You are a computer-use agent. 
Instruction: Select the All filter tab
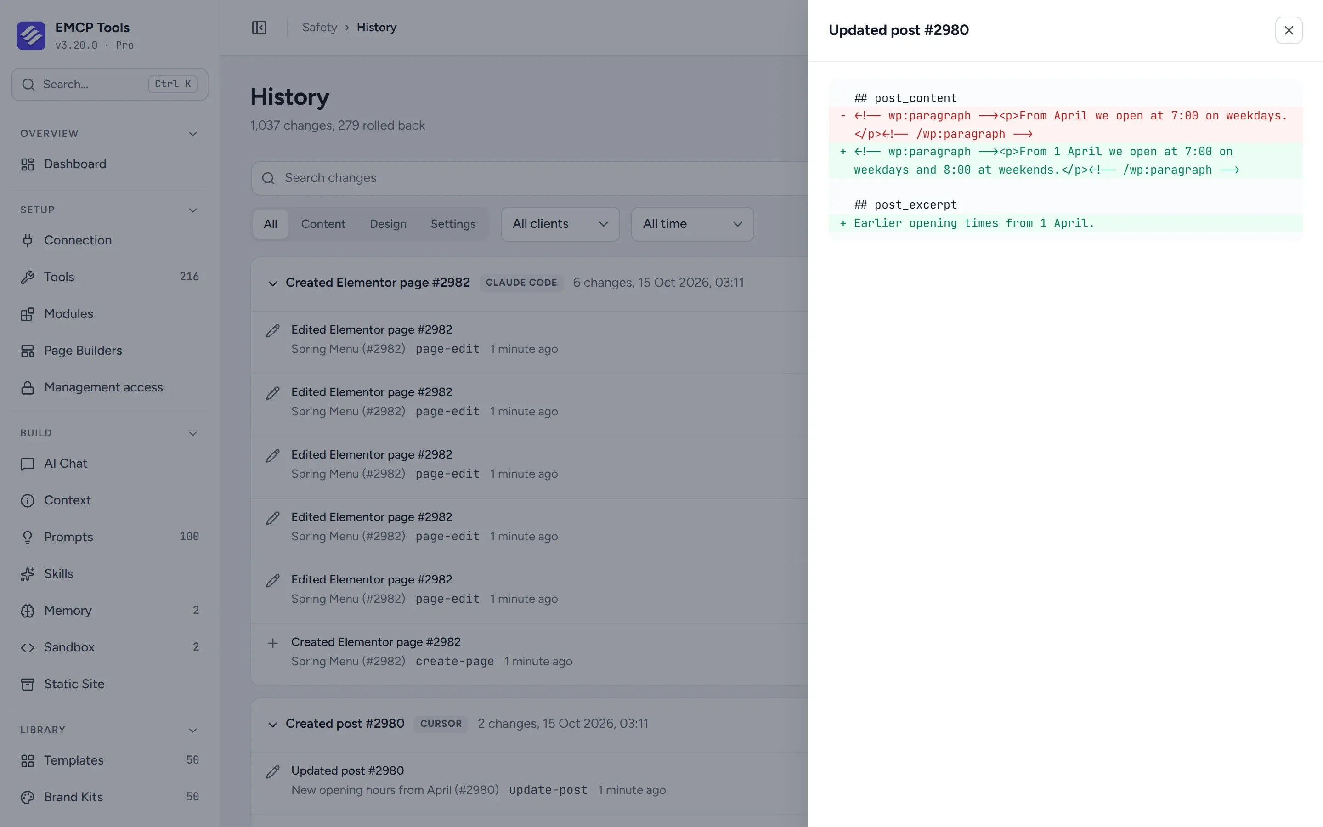click(x=270, y=224)
